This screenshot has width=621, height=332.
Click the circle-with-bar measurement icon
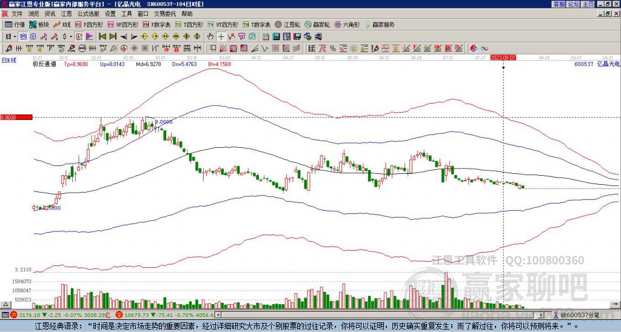[x=82, y=48]
